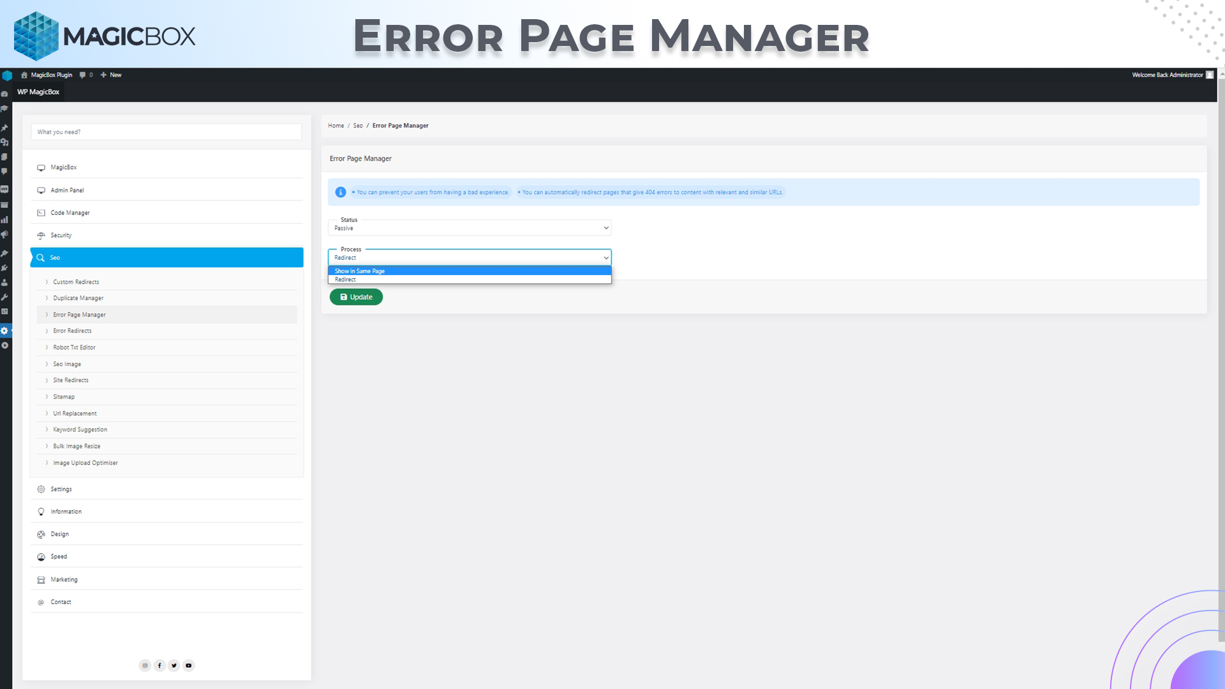Click the active gear icon in left rail
The height and width of the screenshot is (689, 1225).
point(4,330)
